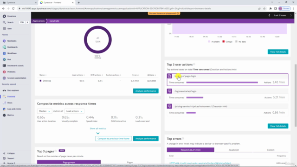Select the /loginservice/api/login action row
The width and height of the screenshot is (297, 167).
pos(227,95)
